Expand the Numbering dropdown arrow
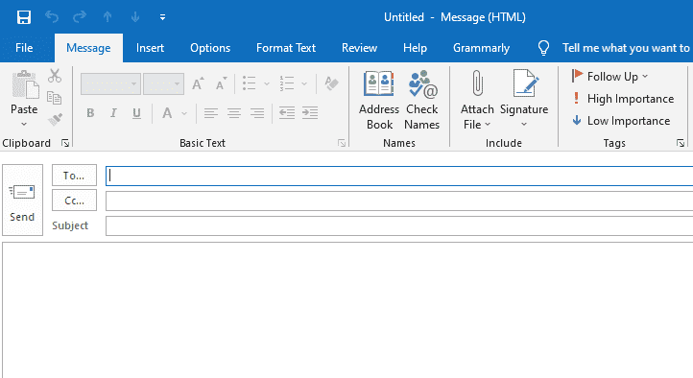Screen dimensions: 693x378 click(304, 83)
